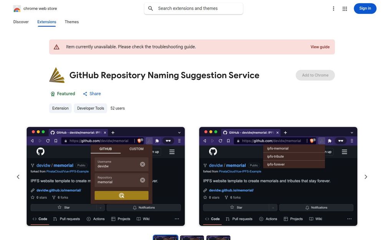This screenshot has height=240, width=384.
Task: Click the 52 users text
Action: click(x=118, y=108)
